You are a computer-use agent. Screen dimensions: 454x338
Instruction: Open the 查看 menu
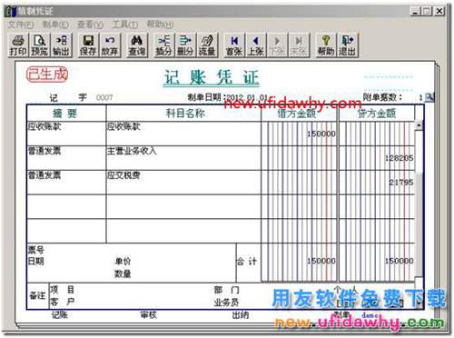click(90, 25)
